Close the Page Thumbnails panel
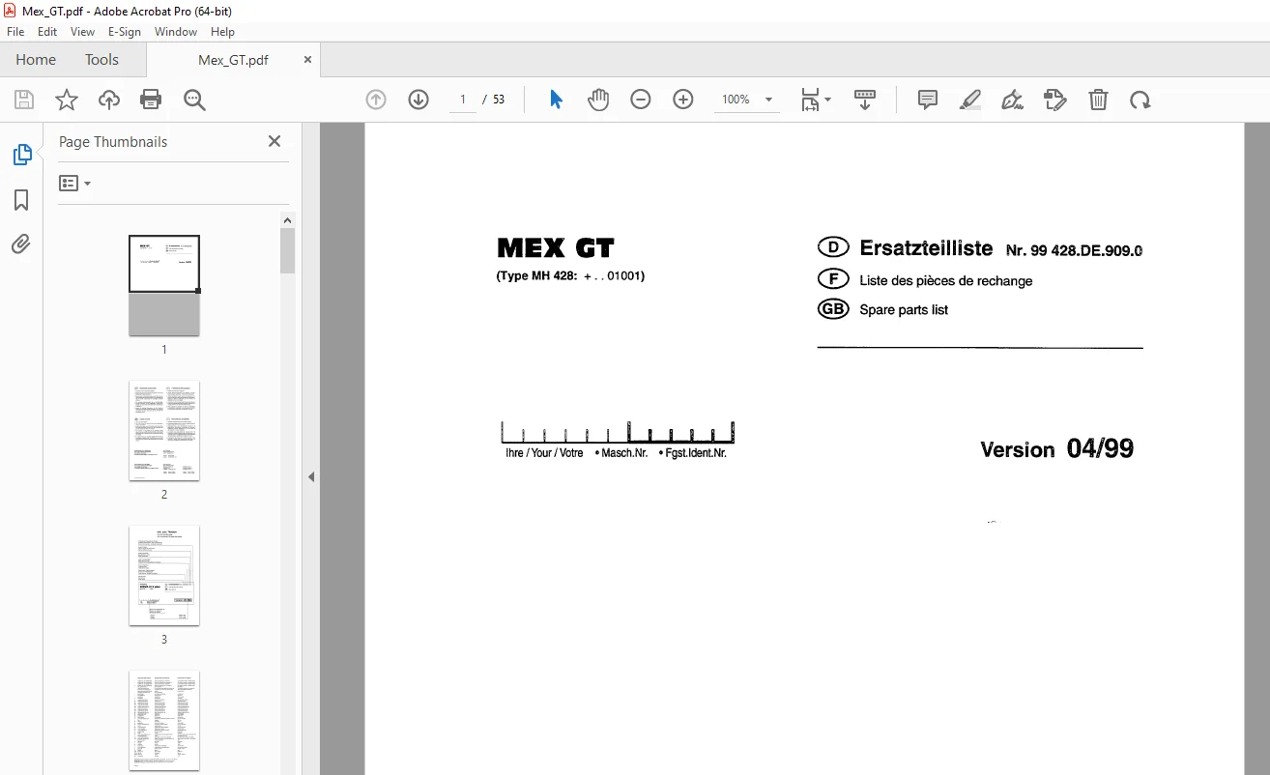The image size is (1270, 775). click(x=274, y=141)
